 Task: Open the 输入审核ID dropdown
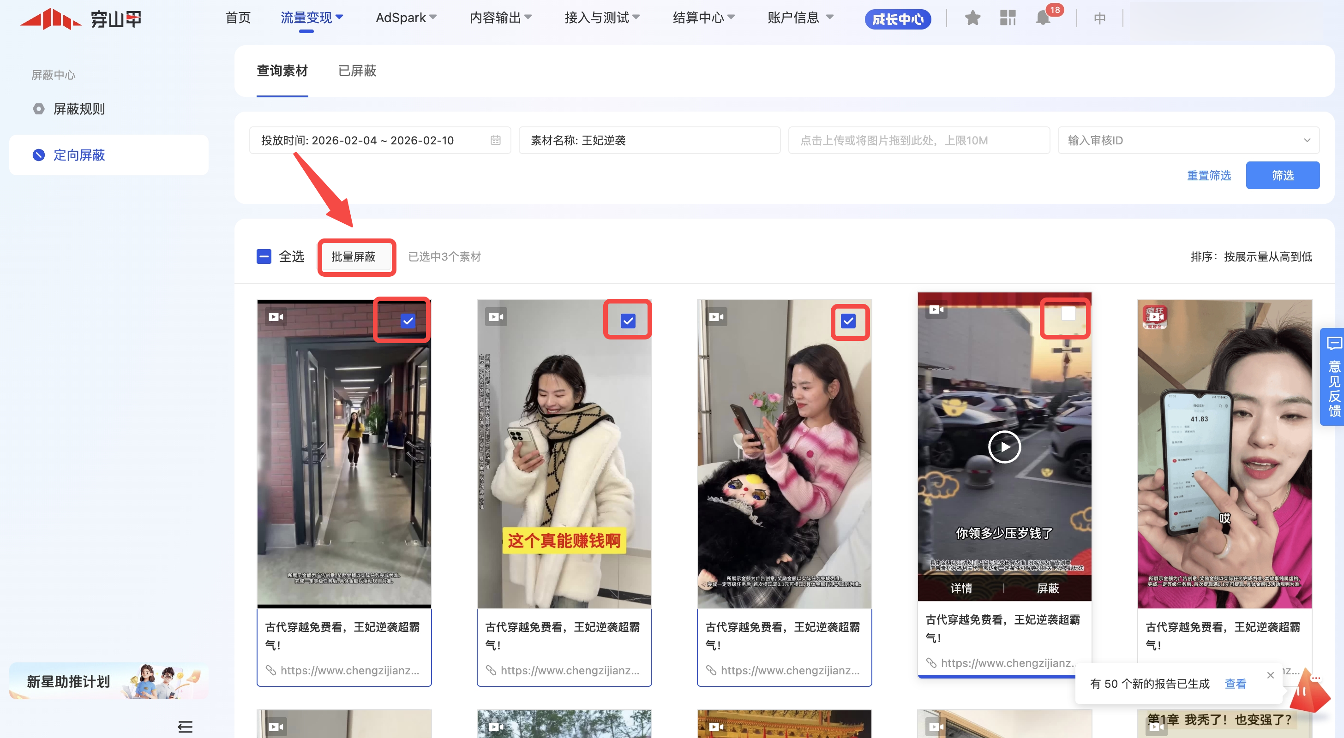[1188, 140]
